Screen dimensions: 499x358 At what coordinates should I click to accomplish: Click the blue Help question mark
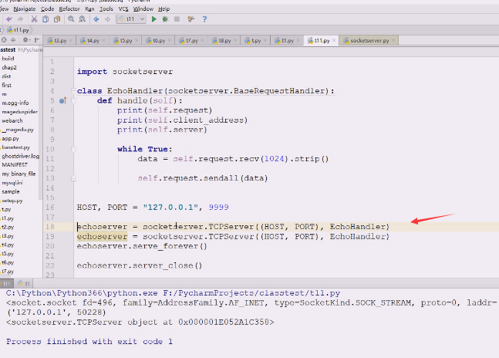(x=204, y=19)
